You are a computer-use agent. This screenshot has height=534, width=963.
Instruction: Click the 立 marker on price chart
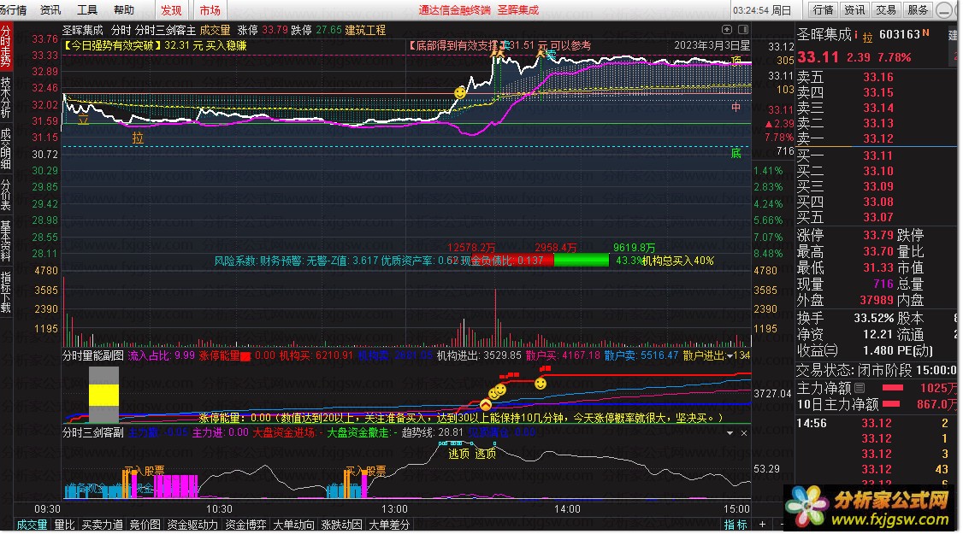click(x=83, y=120)
